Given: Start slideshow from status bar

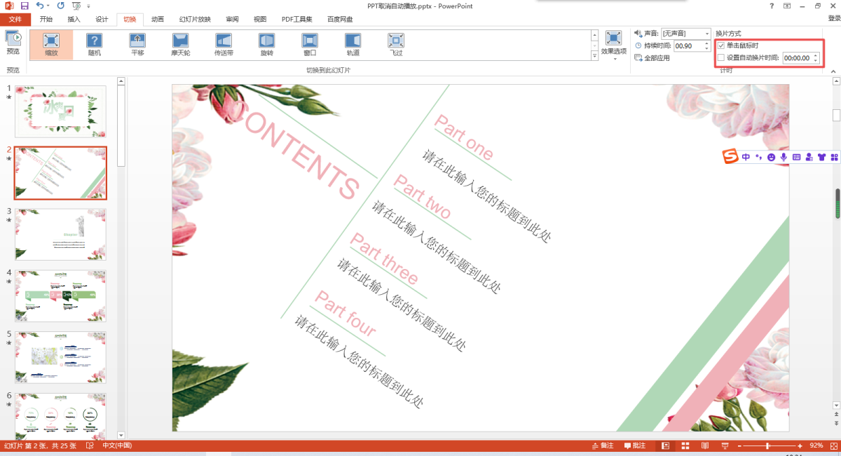Looking at the screenshot, I should point(724,445).
